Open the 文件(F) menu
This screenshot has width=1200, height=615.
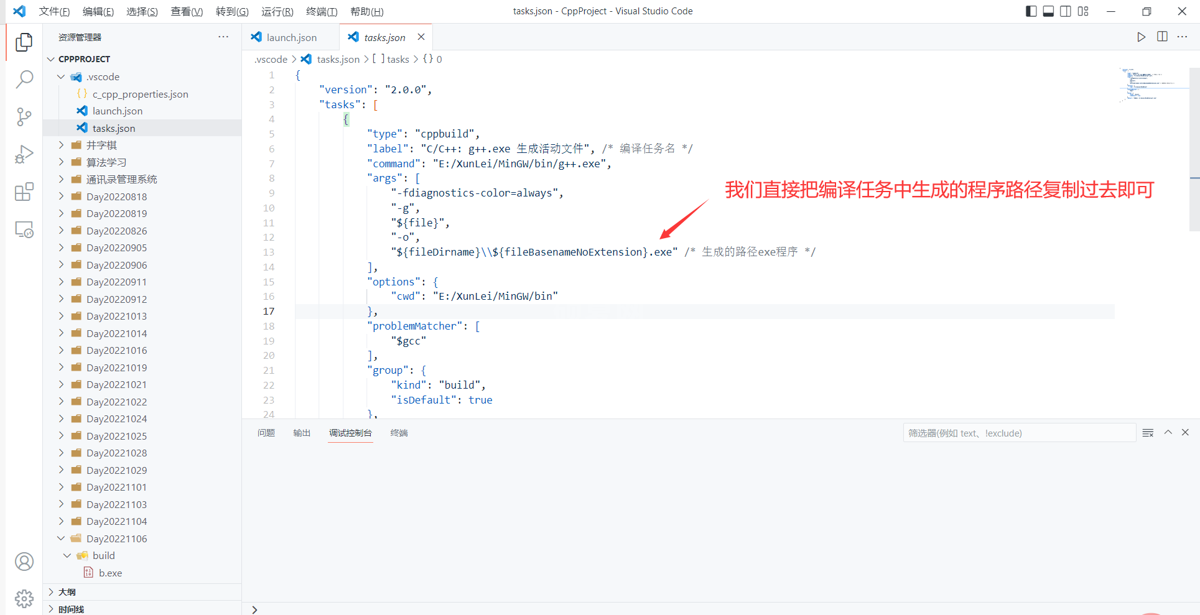point(54,11)
